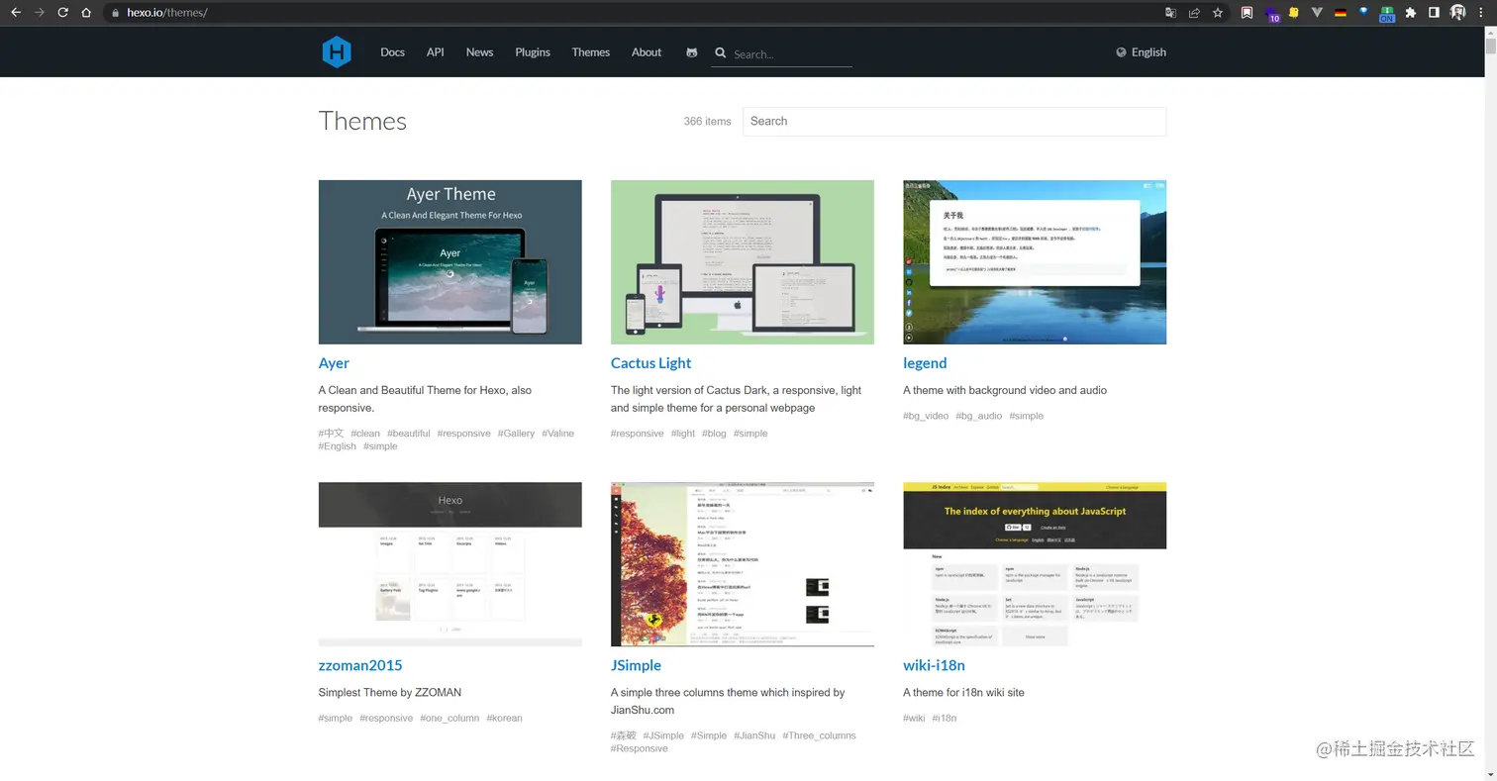The width and height of the screenshot is (1497, 781).
Task: Open the legend theme link
Action: click(x=925, y=363)
